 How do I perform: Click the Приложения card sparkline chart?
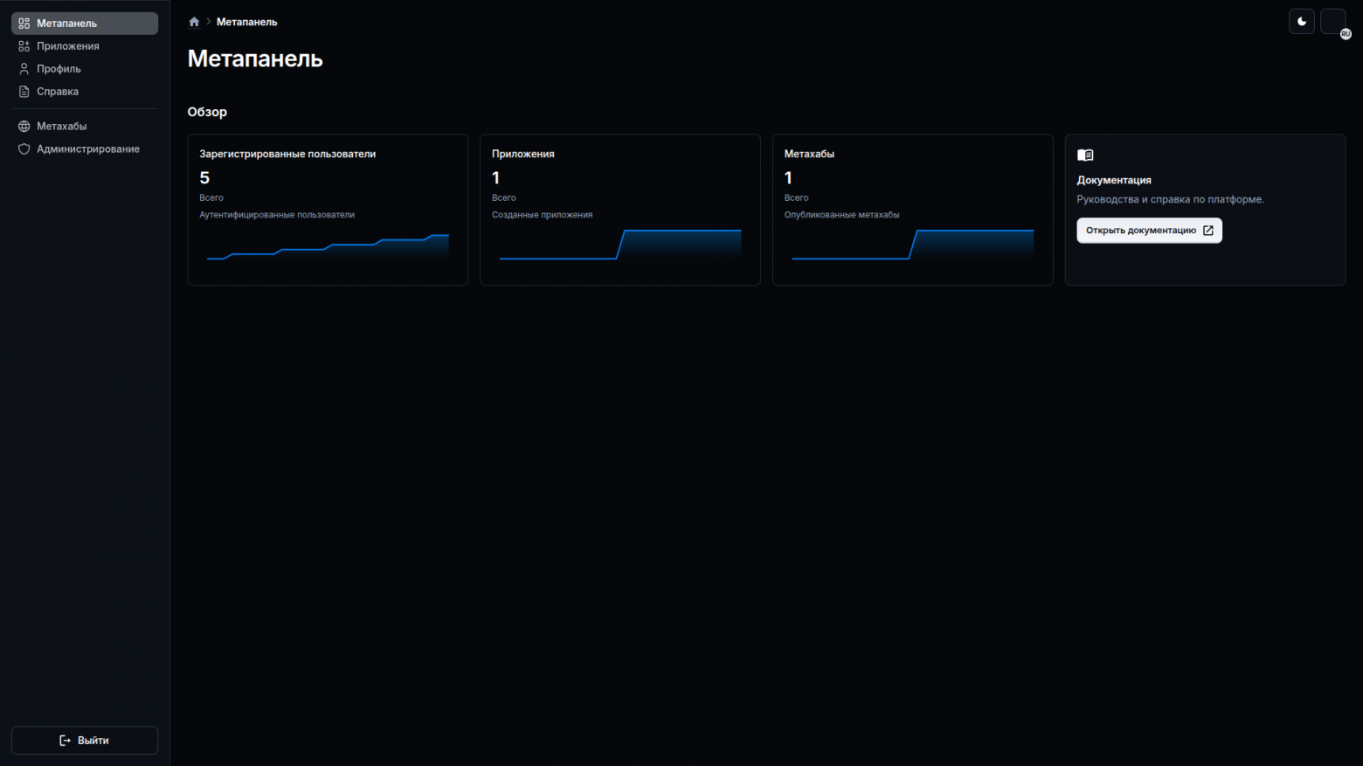pyautogui.click(x=620, y=245)
